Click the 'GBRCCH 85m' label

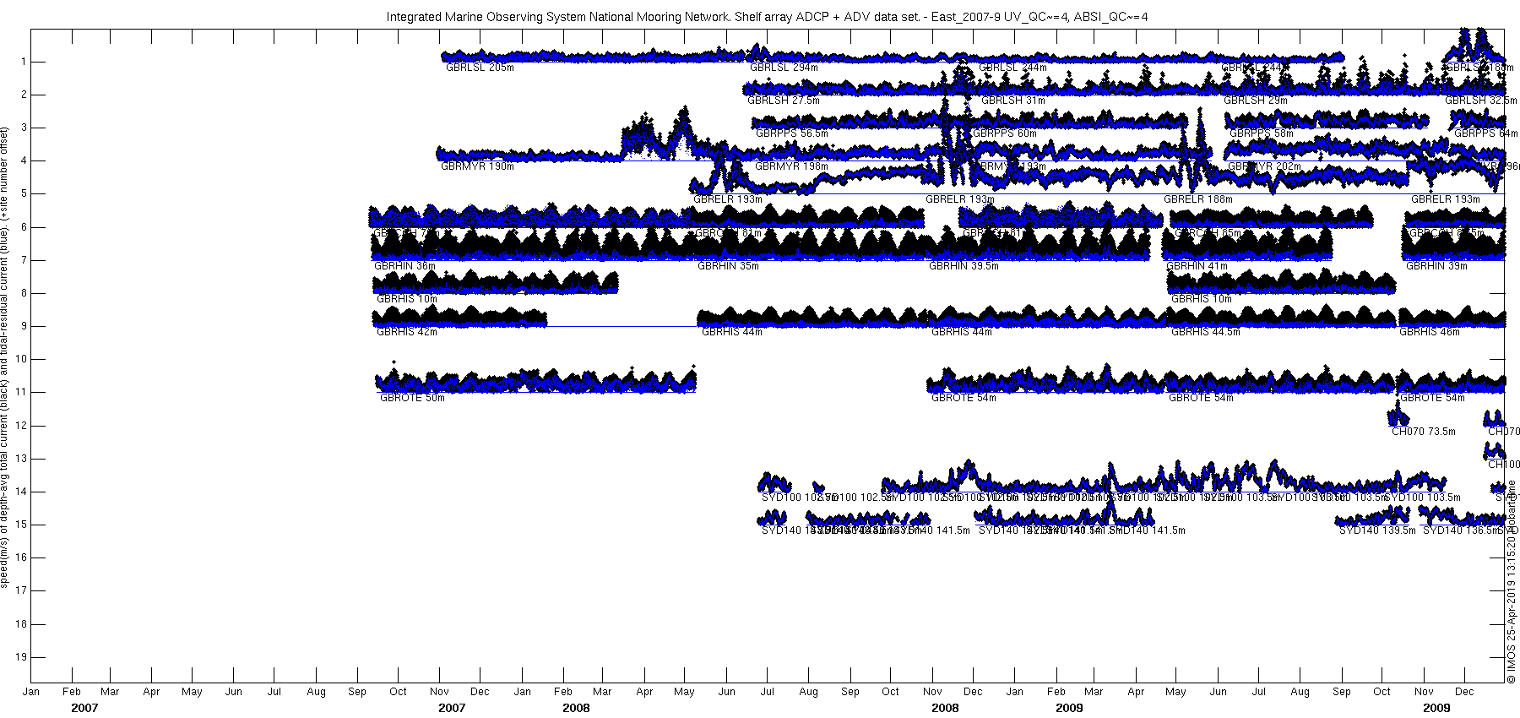tap(1208, 233)
